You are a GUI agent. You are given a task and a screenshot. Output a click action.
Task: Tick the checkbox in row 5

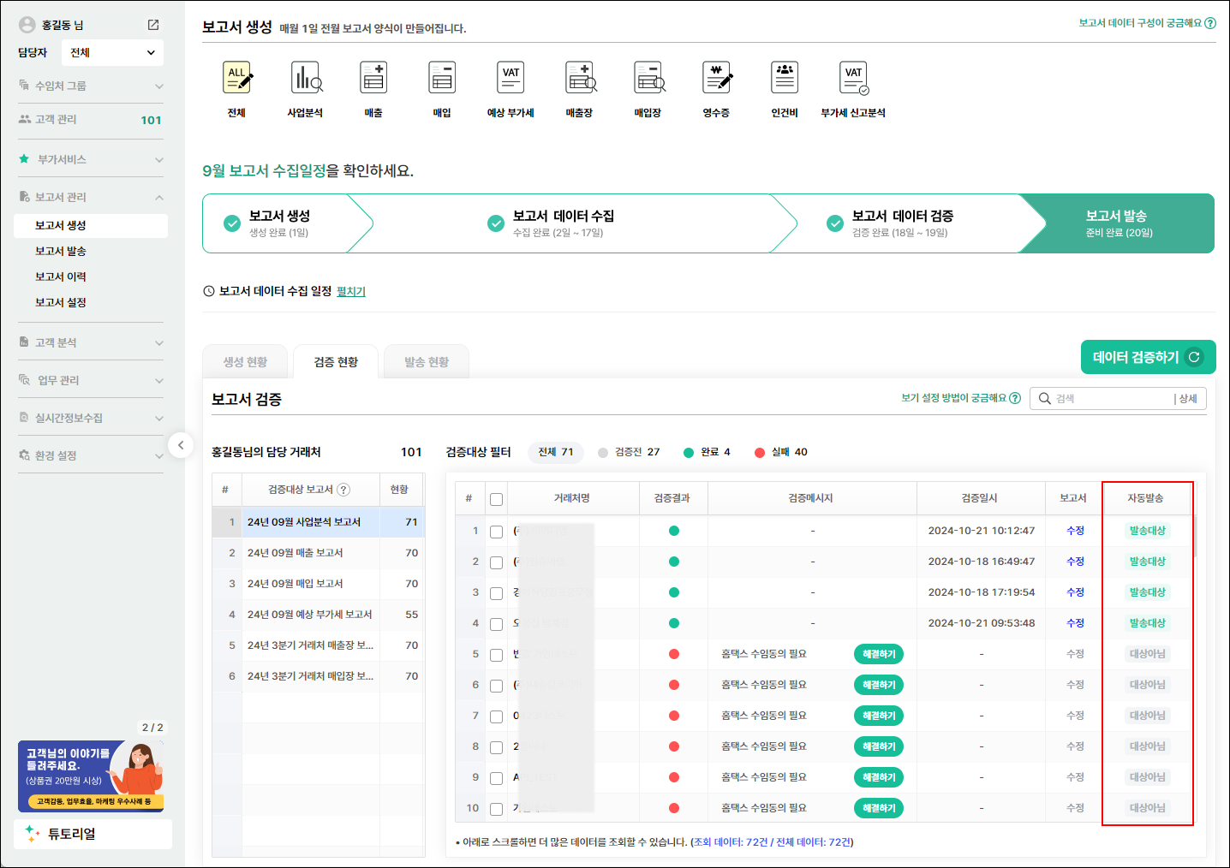[x=496, y=655]
